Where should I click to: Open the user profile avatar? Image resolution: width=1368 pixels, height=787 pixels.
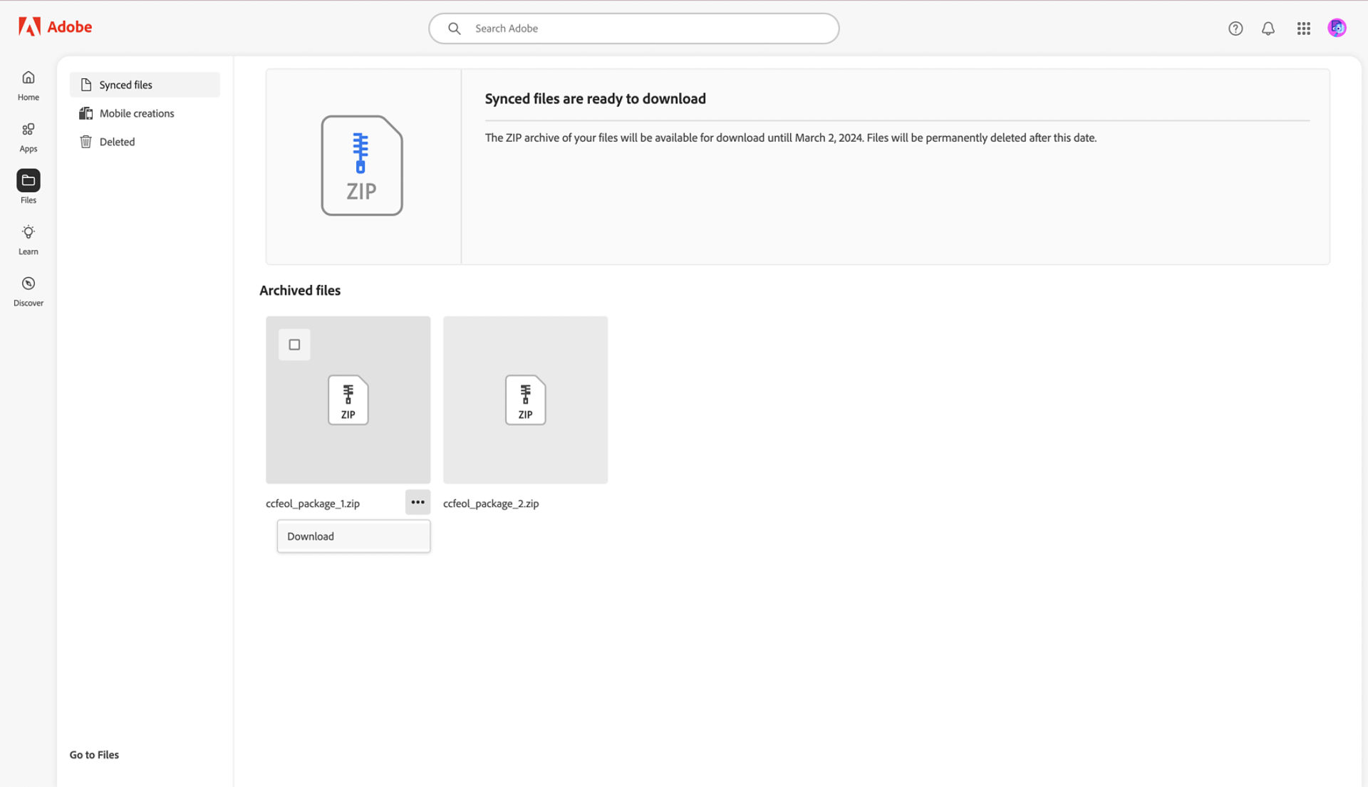1337,28
